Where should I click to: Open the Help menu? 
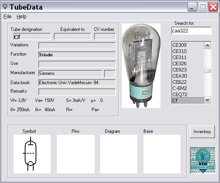[22, 17]
